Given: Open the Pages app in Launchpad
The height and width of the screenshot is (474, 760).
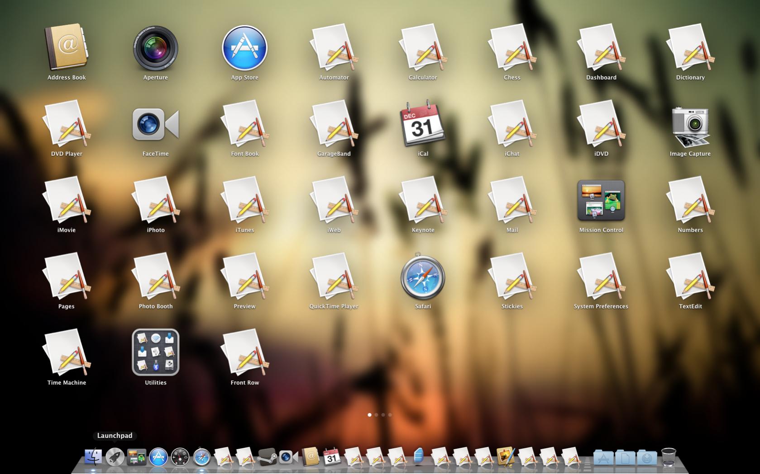Looking at the screenshot, I should click(x=67, y=277).
